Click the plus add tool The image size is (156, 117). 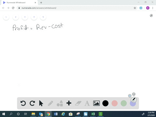69,103
